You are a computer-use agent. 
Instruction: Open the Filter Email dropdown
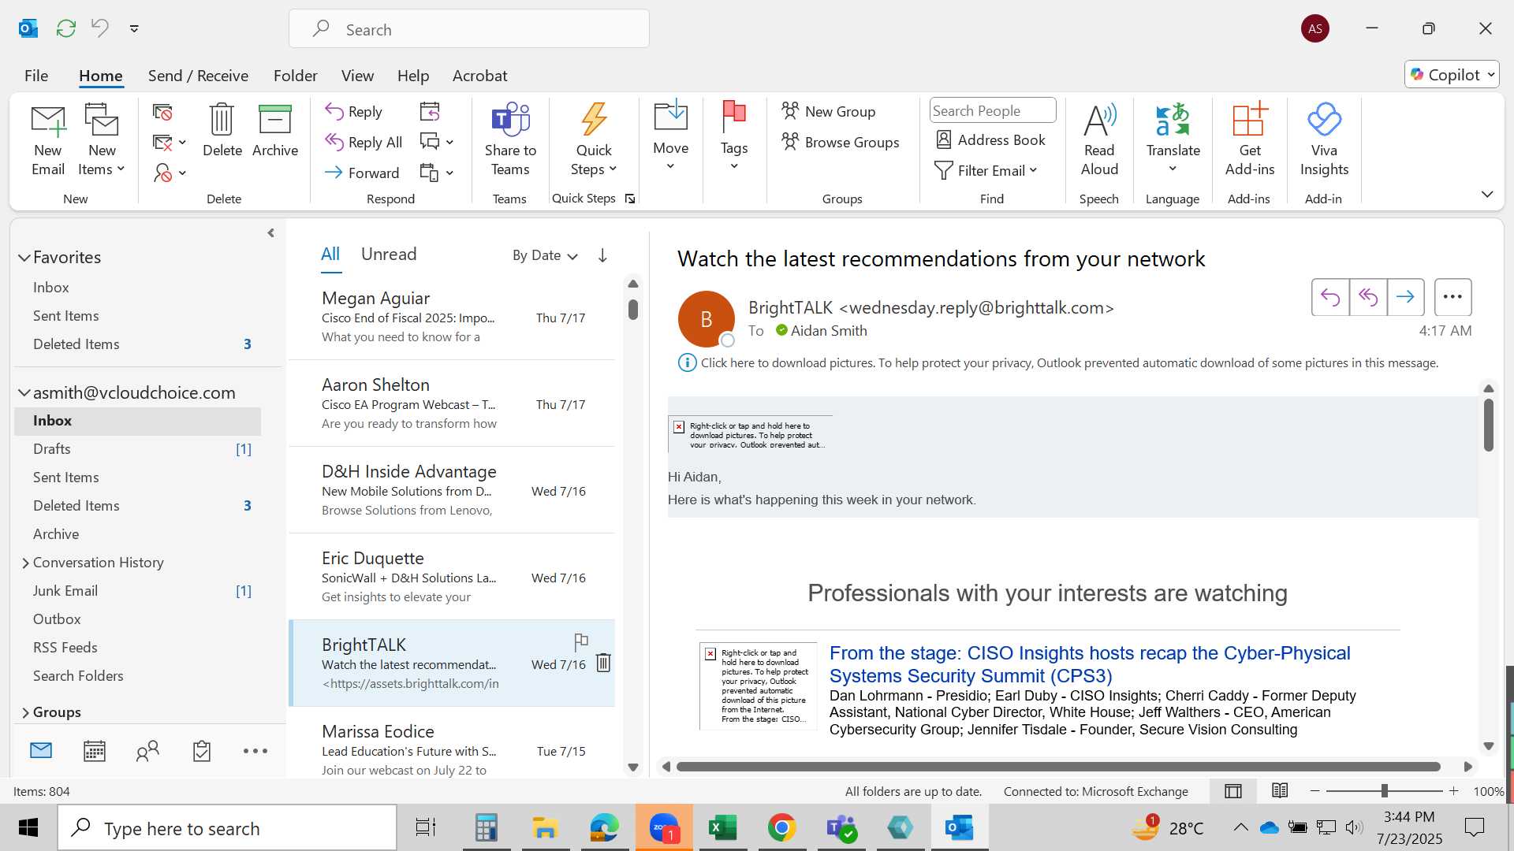(986, 170)
